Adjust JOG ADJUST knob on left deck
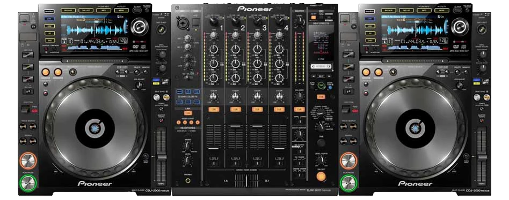The width and height of the screenshot is (509, 200). [139, 86]
